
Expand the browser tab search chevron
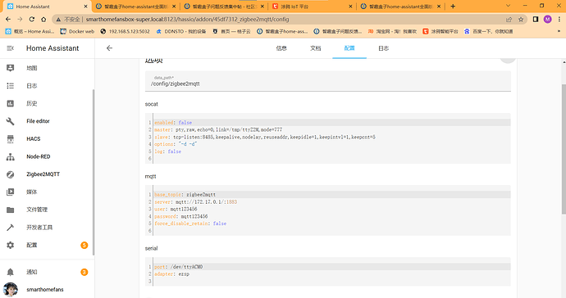tap(508, 6)
